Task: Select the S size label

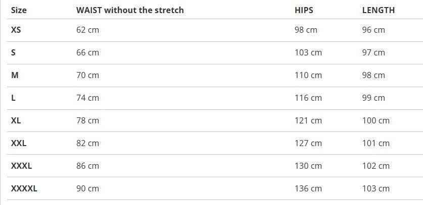Action: (13, 52)
